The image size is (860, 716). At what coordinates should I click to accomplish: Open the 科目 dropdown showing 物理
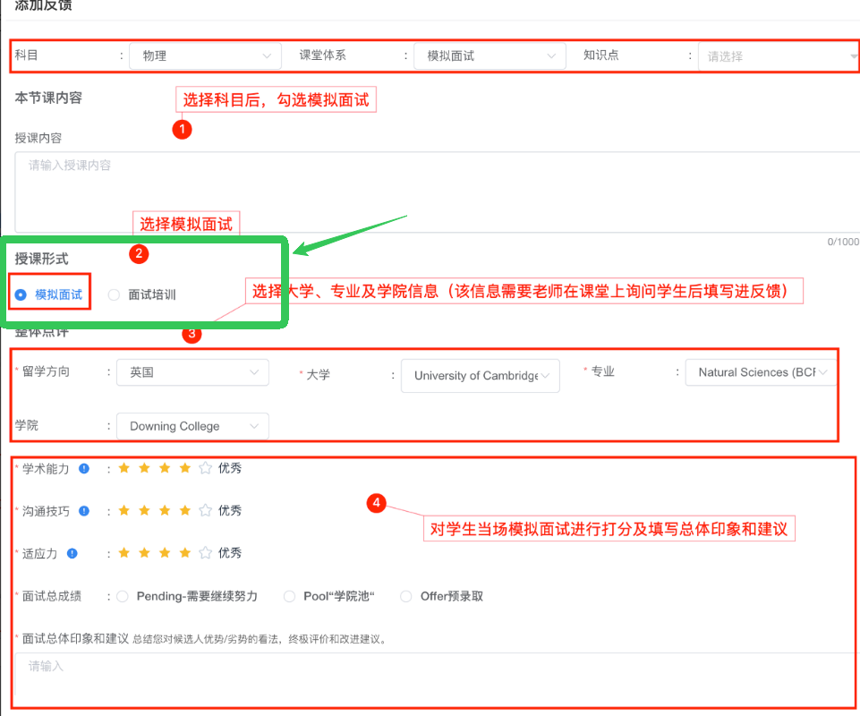205,55
